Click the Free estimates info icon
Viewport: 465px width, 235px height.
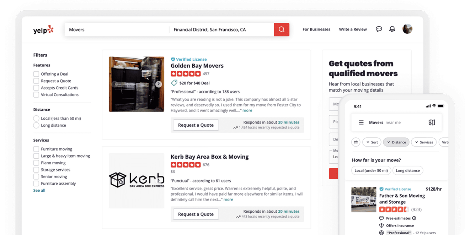tap(414, 218)
